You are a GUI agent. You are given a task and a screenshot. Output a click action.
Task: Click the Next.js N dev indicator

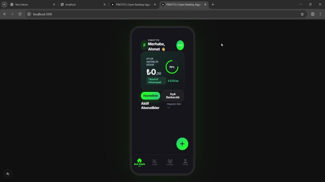click(8, 174)
